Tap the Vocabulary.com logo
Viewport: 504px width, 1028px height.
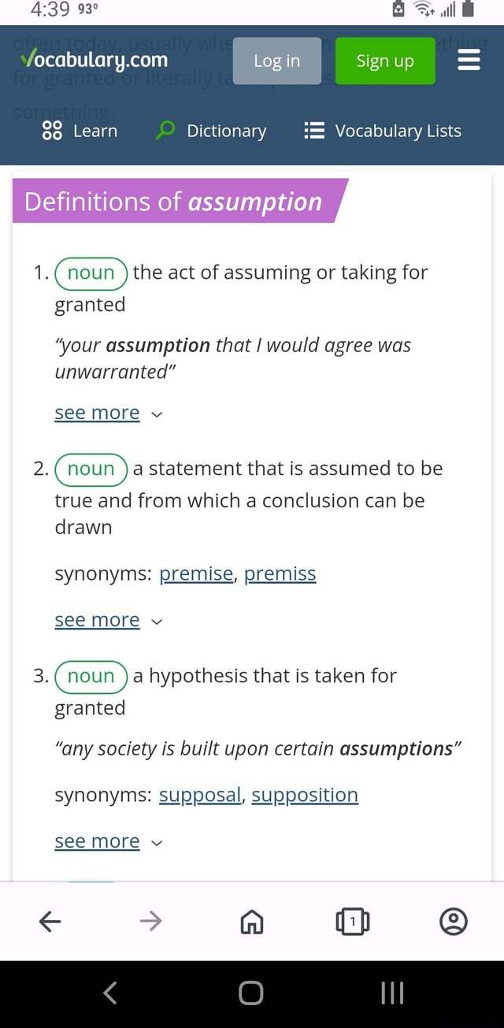[94, 60]
